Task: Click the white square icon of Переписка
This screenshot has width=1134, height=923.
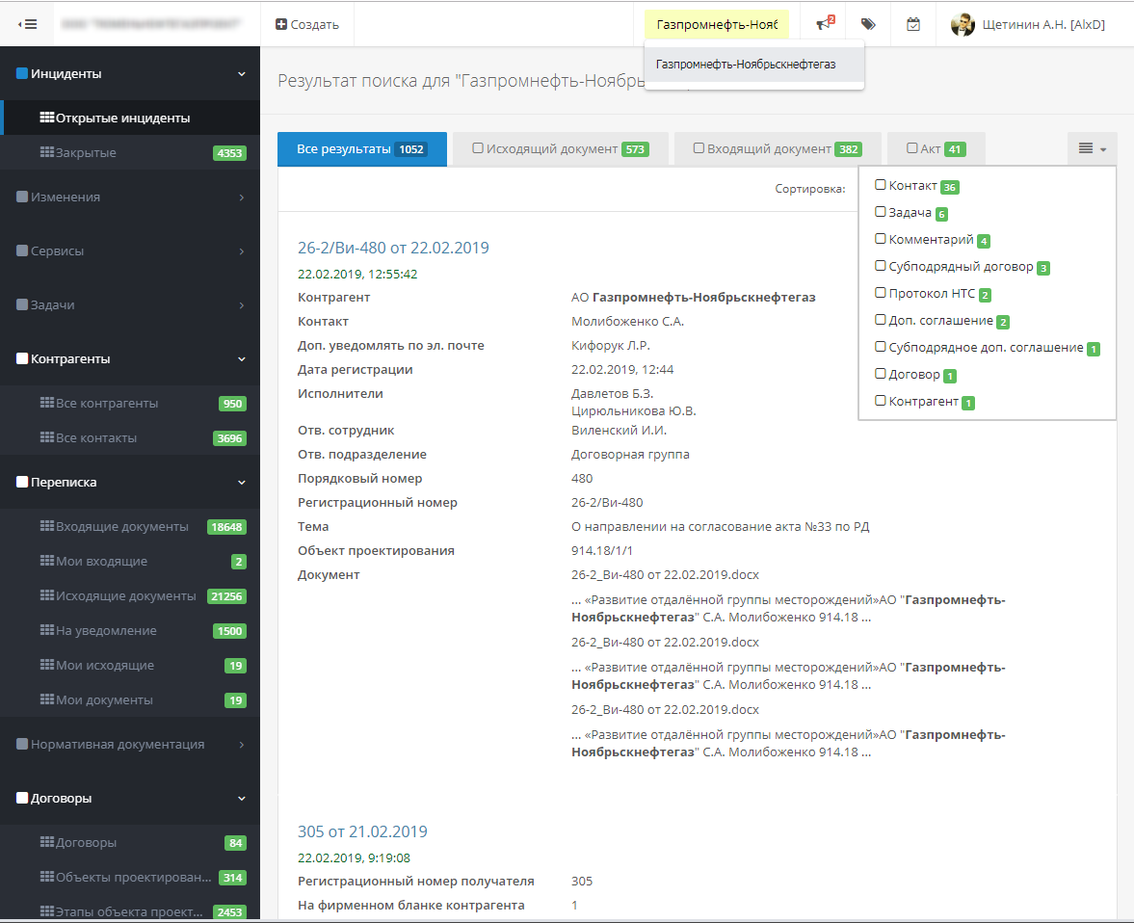Action: 22,482
